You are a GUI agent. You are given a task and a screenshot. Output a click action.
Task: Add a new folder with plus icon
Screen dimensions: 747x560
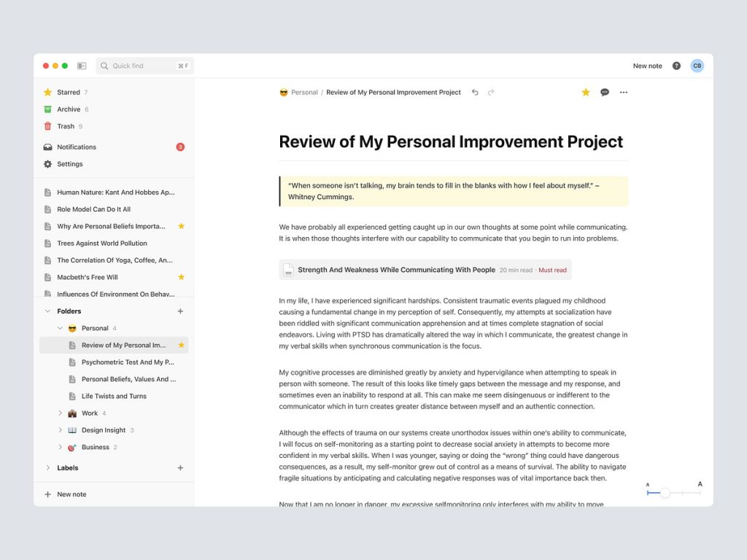click(180, 311)
